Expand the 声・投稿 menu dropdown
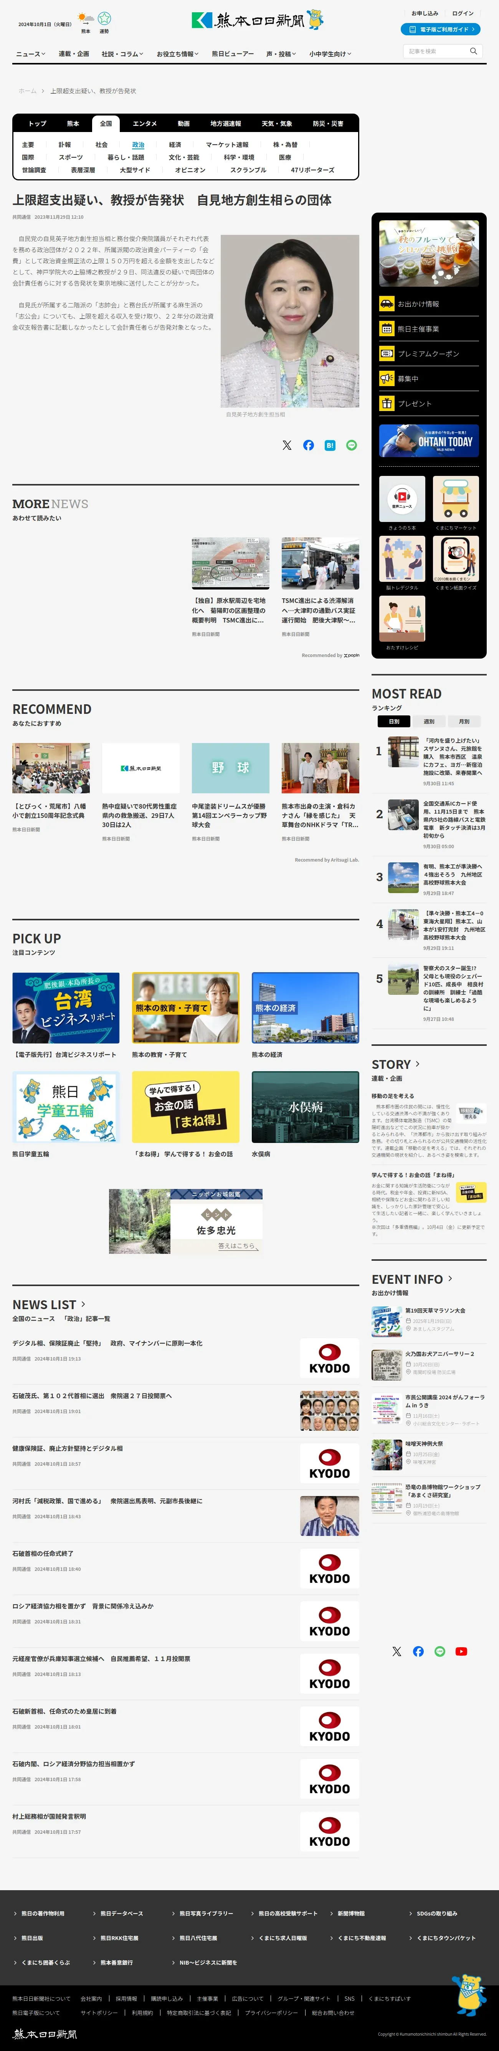 pos(281,53)
